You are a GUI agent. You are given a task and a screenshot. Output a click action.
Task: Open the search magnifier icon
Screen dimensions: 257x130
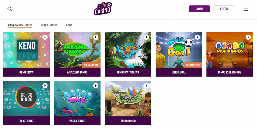coord(10,9)
